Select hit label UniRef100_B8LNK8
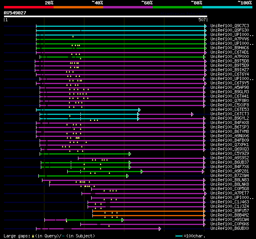256x239 pixels. tap(230, 185)
